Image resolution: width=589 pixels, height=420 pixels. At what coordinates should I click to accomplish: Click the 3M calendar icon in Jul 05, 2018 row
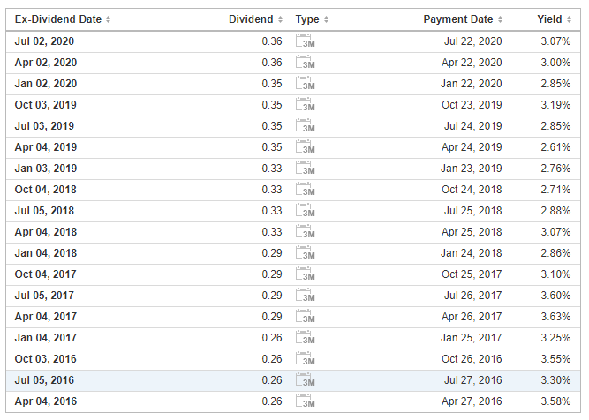click(305, 211)
